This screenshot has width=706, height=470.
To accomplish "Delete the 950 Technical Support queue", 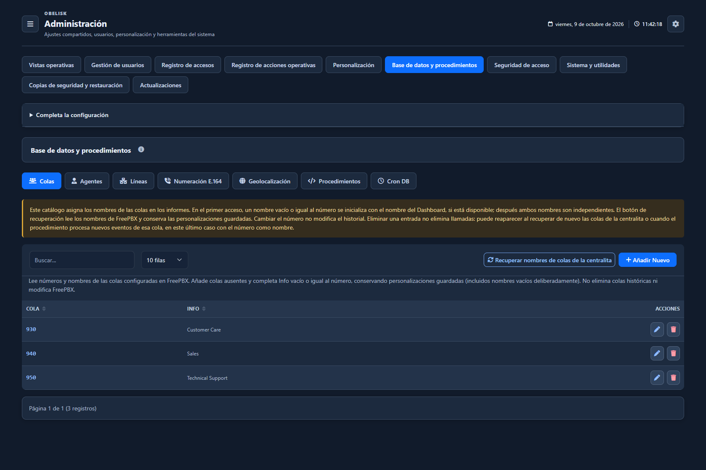I will click(x=673, y=378).
